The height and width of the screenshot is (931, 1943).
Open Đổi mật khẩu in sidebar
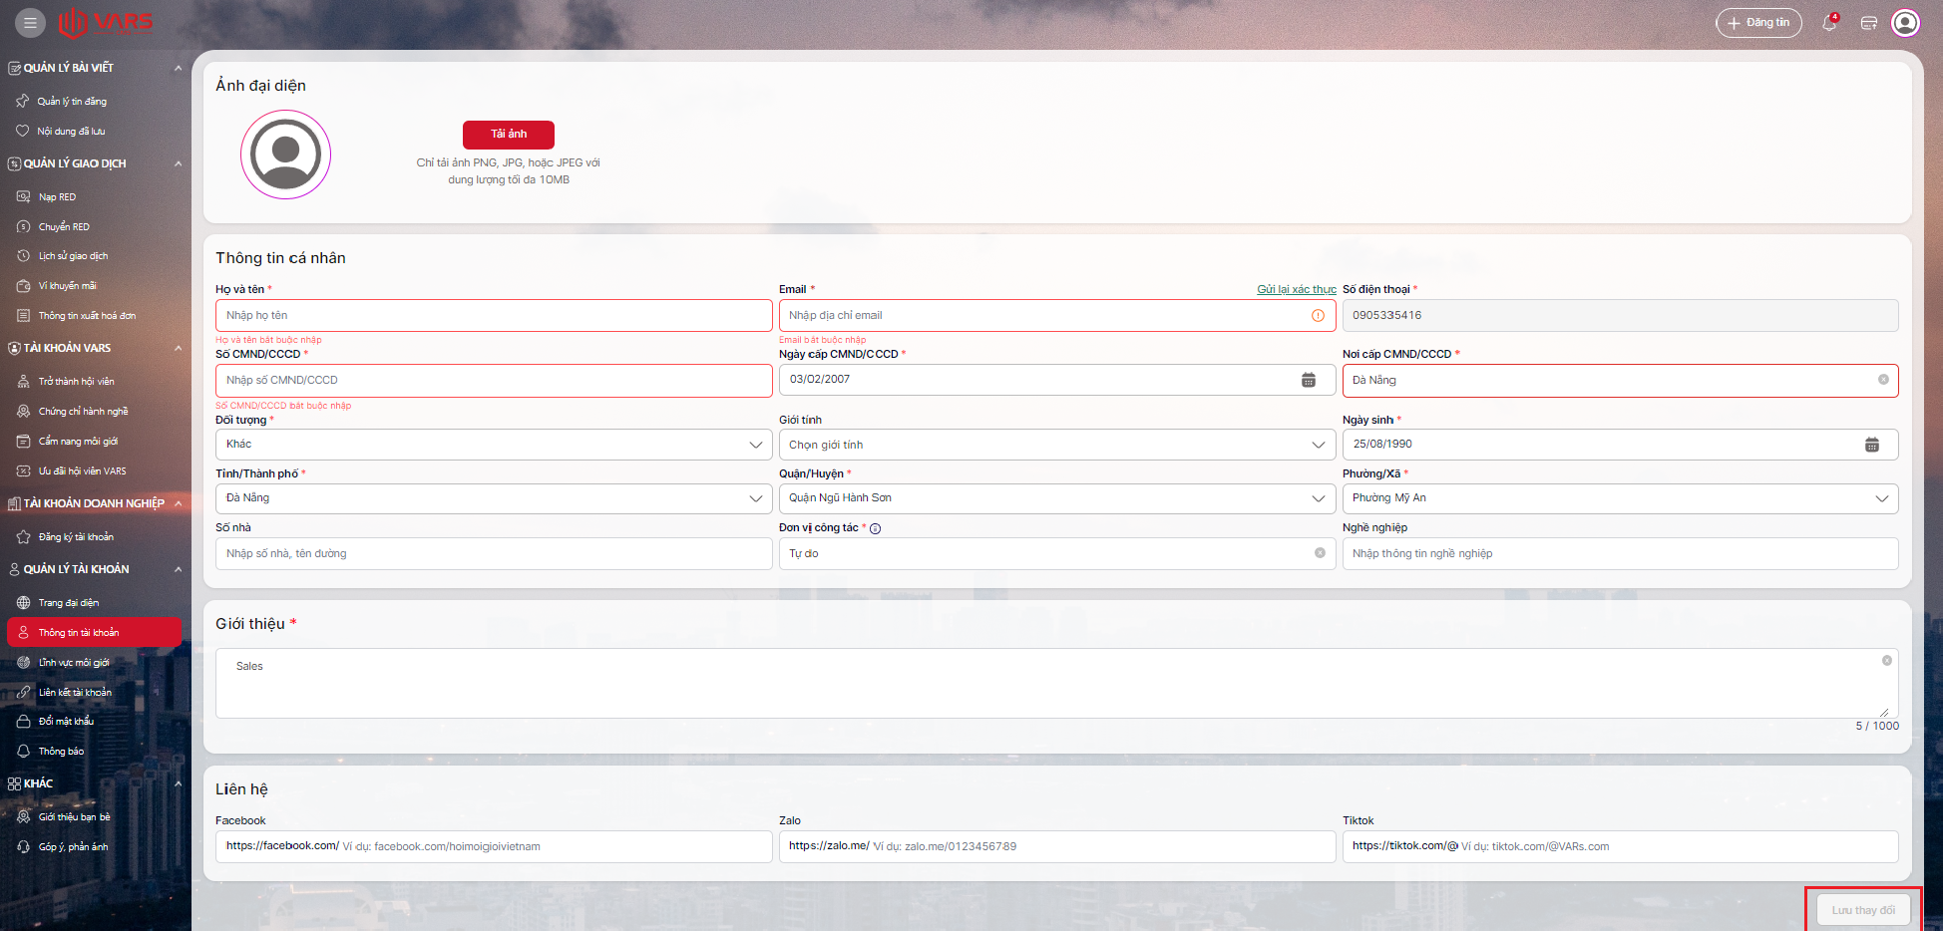tap(66, 722)
